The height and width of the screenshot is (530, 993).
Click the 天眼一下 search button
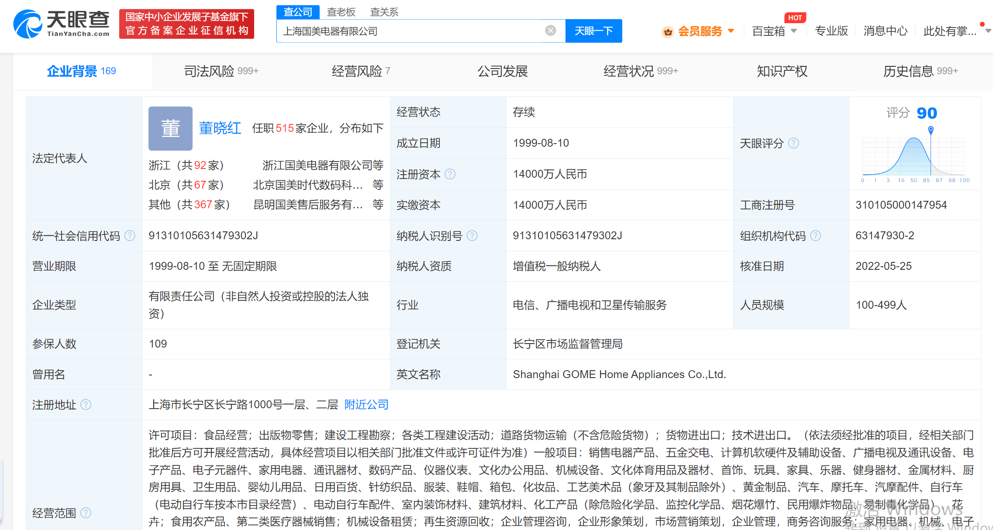(x=593, y=31)
